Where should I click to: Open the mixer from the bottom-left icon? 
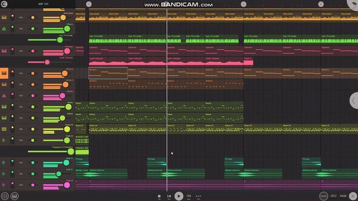[4, 196]
